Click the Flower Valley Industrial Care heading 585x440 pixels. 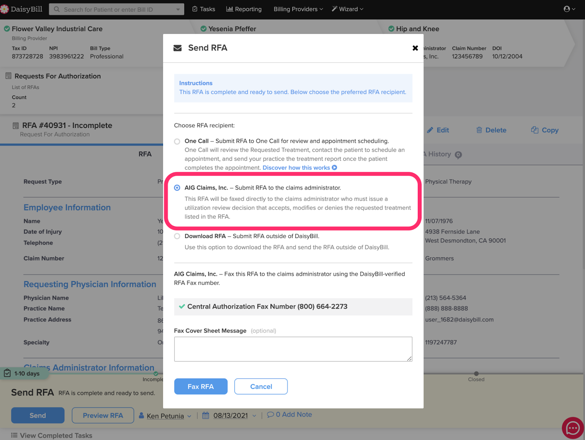[x=57, y=29]
